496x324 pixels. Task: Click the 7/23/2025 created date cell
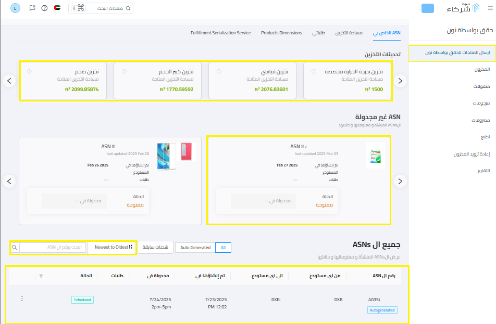[x=216, y=303]
